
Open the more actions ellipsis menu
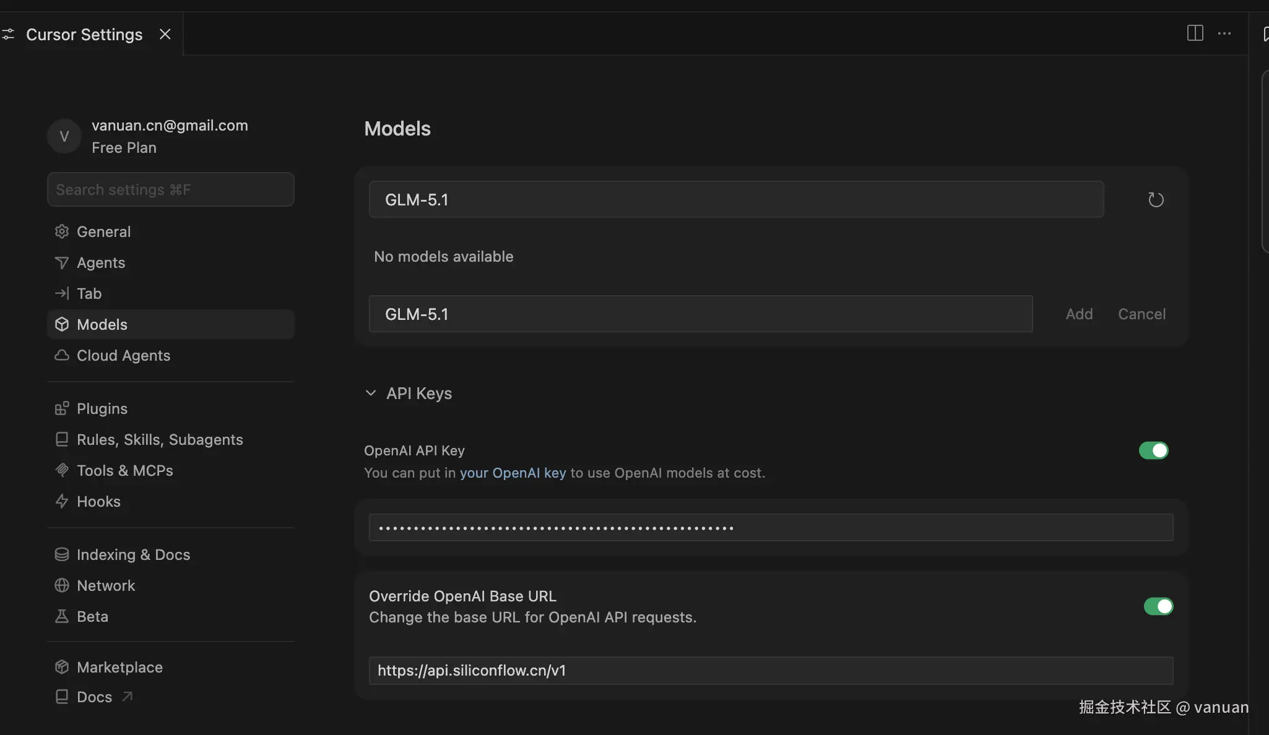1224,33
